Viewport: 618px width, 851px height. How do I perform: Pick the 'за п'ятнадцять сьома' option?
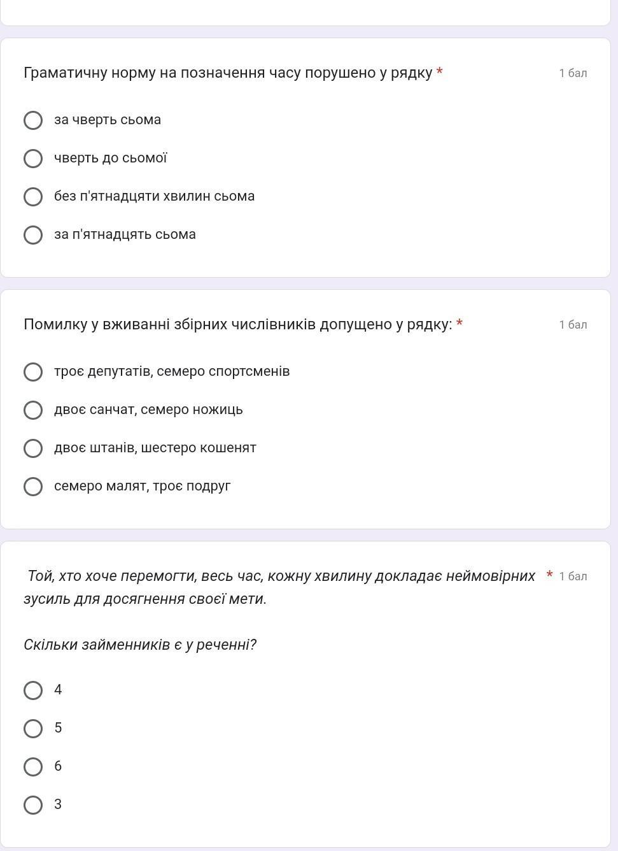(33, 235)
